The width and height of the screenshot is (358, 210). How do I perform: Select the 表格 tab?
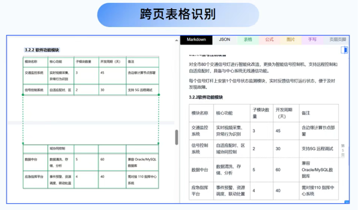click(x=248, y=40)
